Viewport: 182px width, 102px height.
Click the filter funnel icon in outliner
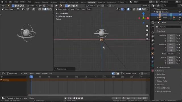[181, 5]
